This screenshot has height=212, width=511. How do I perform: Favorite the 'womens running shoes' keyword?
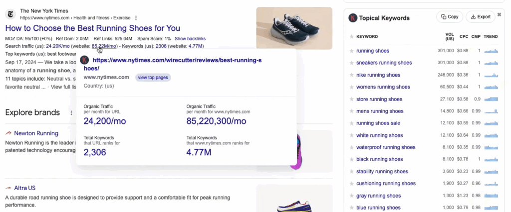pos(352,87)
